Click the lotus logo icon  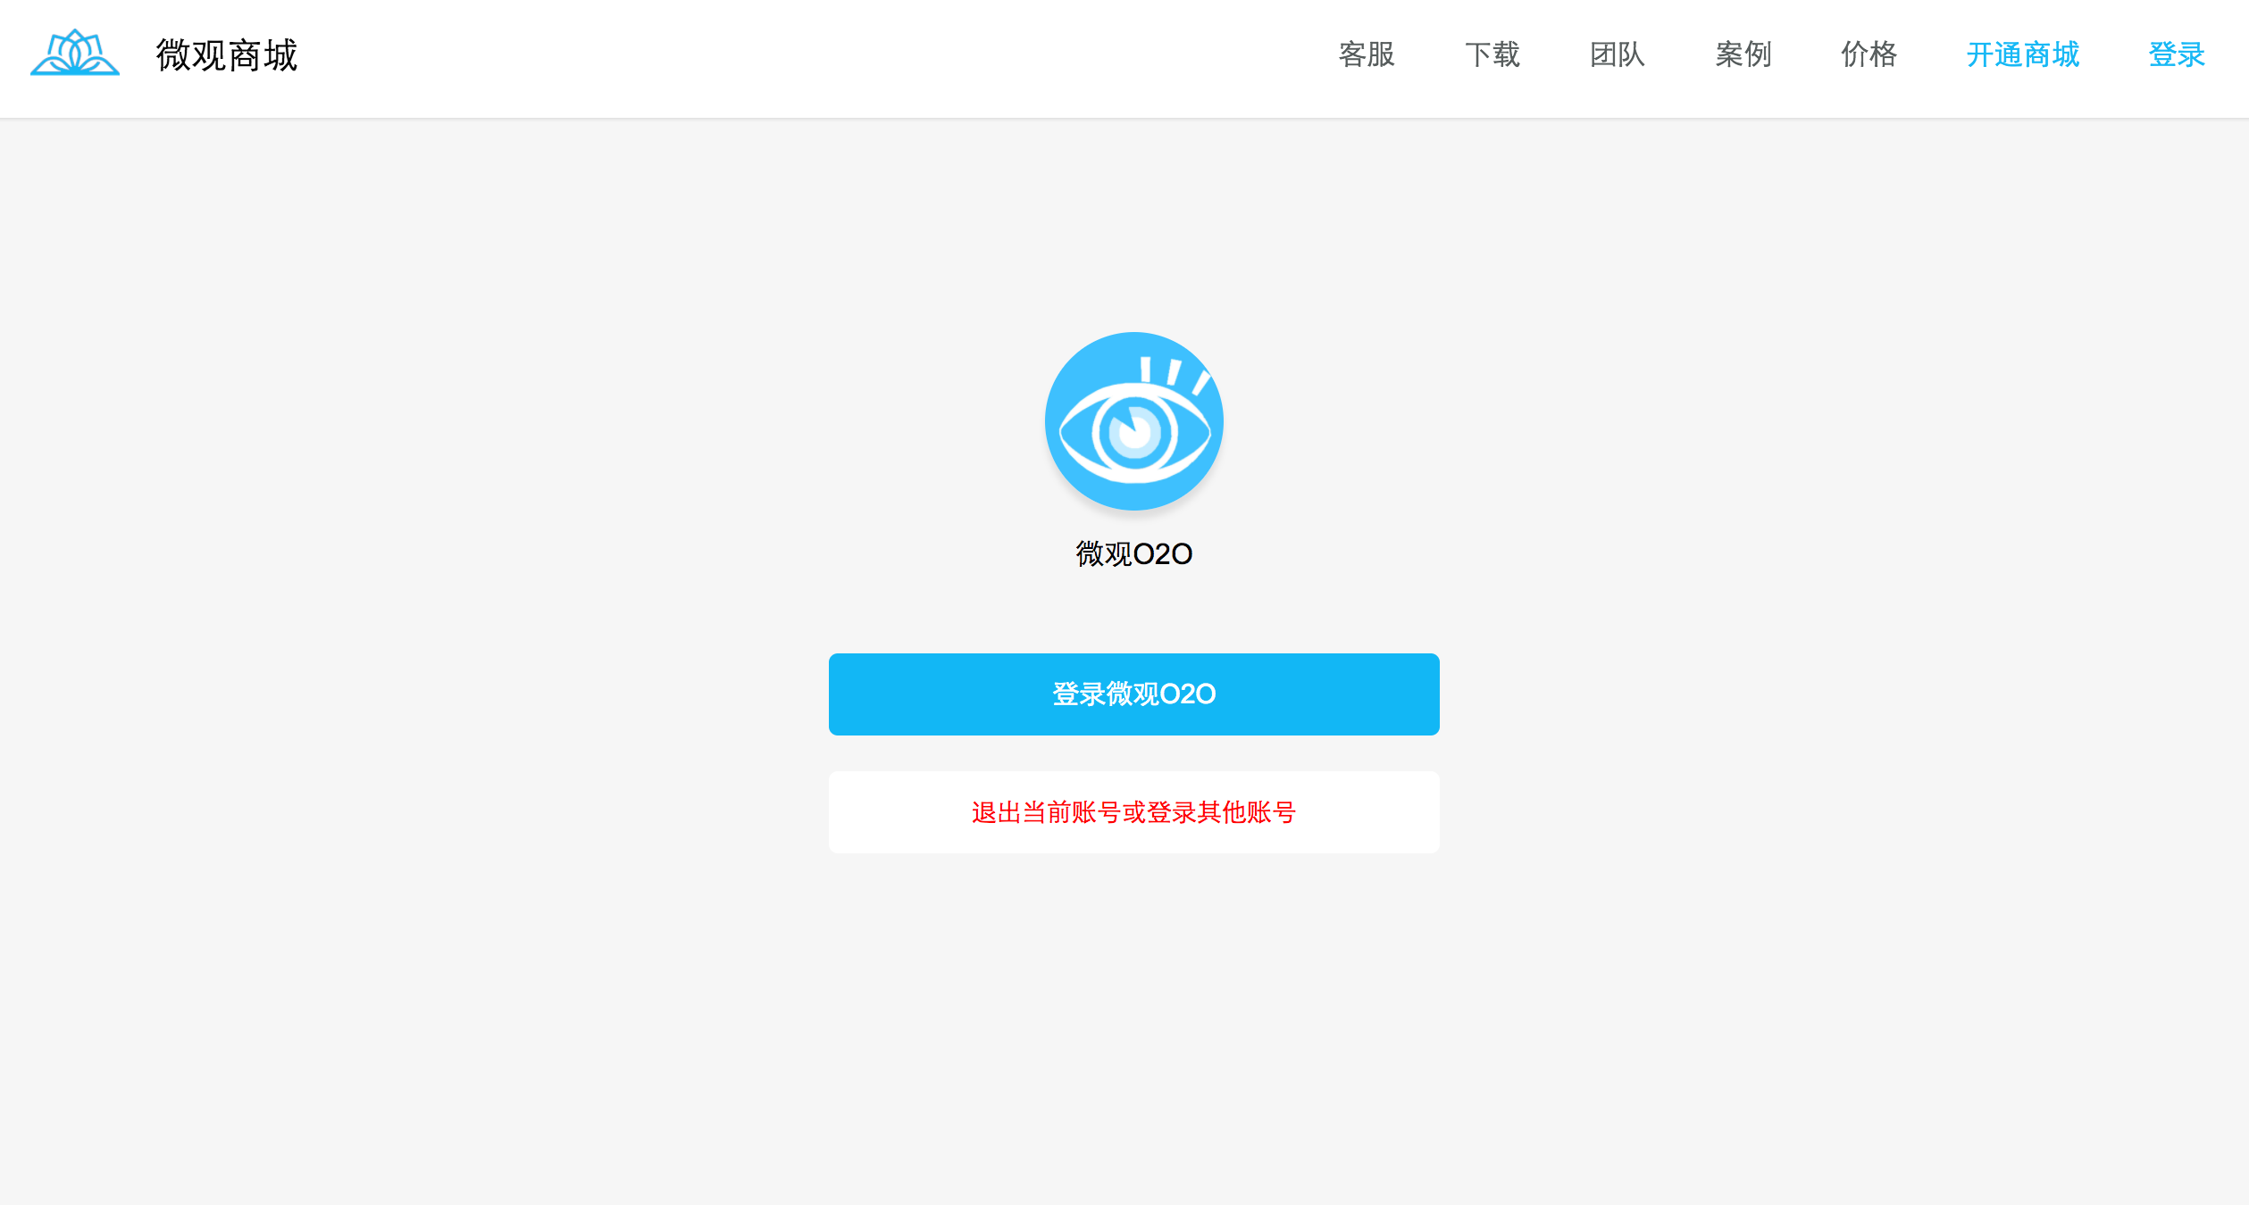[x=75, y=53]
